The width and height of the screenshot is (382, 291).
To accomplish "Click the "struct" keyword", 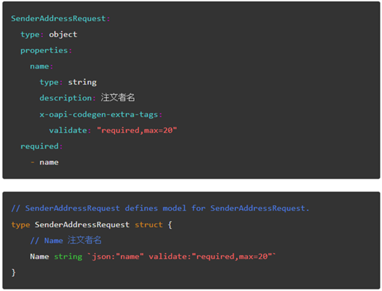I will coord(149,225).
